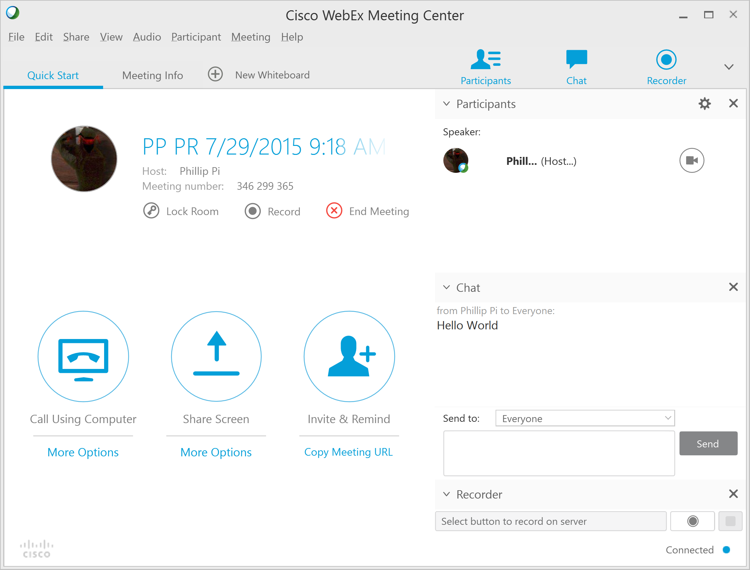
Task: Click the Lock Room key icon
Action: coord(151,211)
